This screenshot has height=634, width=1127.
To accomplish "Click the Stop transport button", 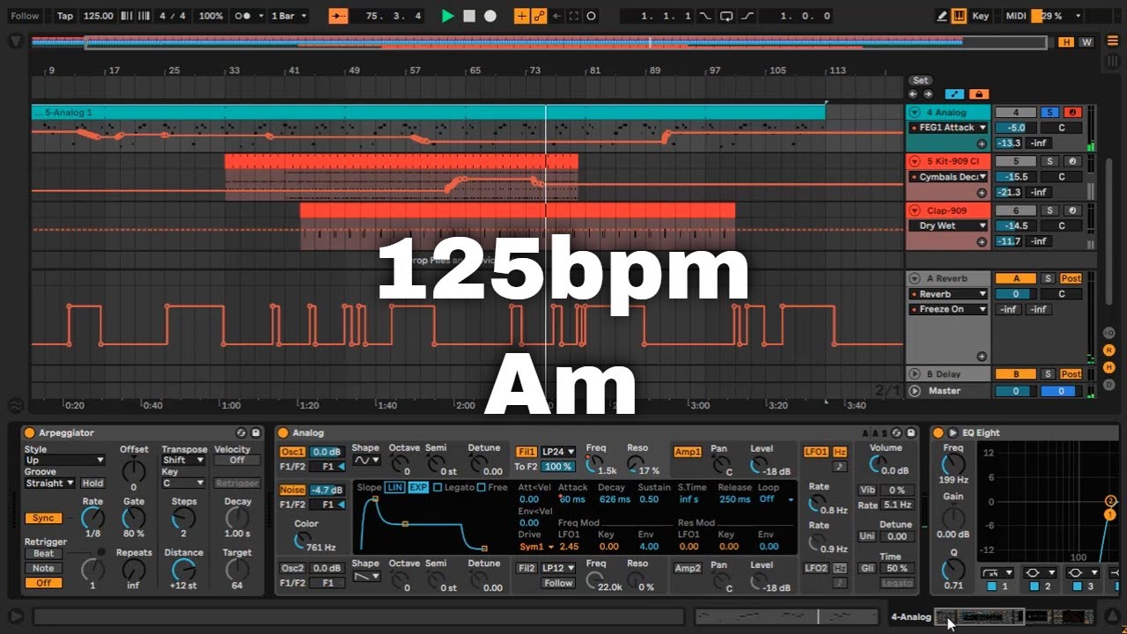I will (x=469, y=16).
